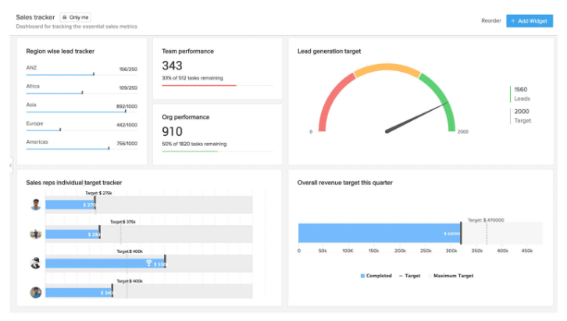
Task: Click the black and white avatar beside $ 550k
Action: click(35, 263)
